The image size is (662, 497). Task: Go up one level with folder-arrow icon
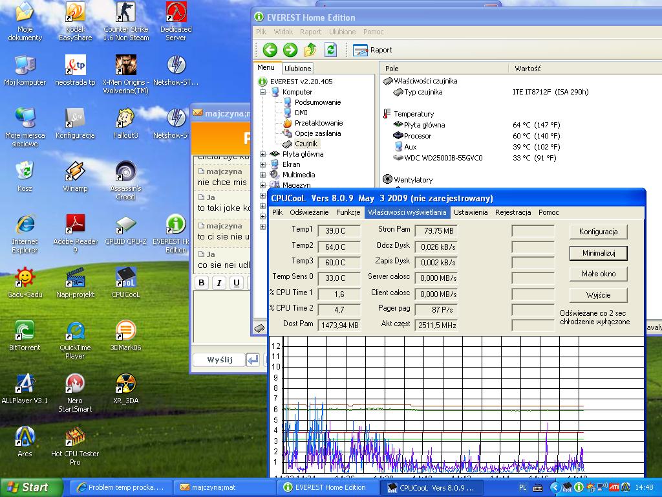310,50
